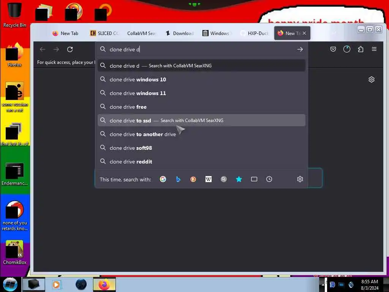Screen dimensions: 389x292
Task: Click the Go arrow in the address bar
Action: [x=300, y=49]
